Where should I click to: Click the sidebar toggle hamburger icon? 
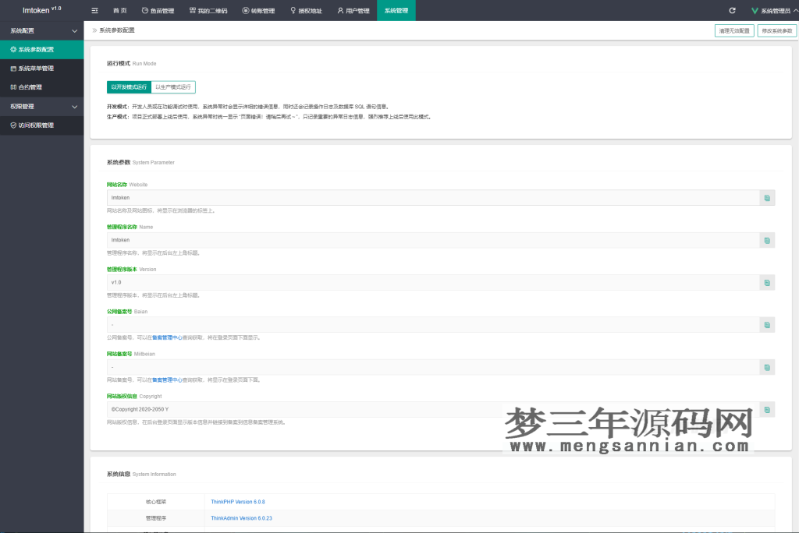[x=94, y=10]
